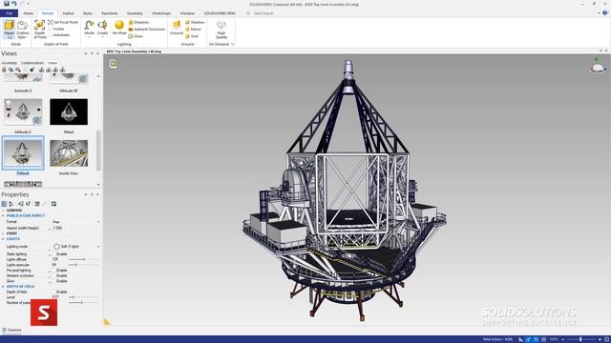The image size is (611, 343).
Task: Select the Metal view thumbnail
Action: [69, 112]
